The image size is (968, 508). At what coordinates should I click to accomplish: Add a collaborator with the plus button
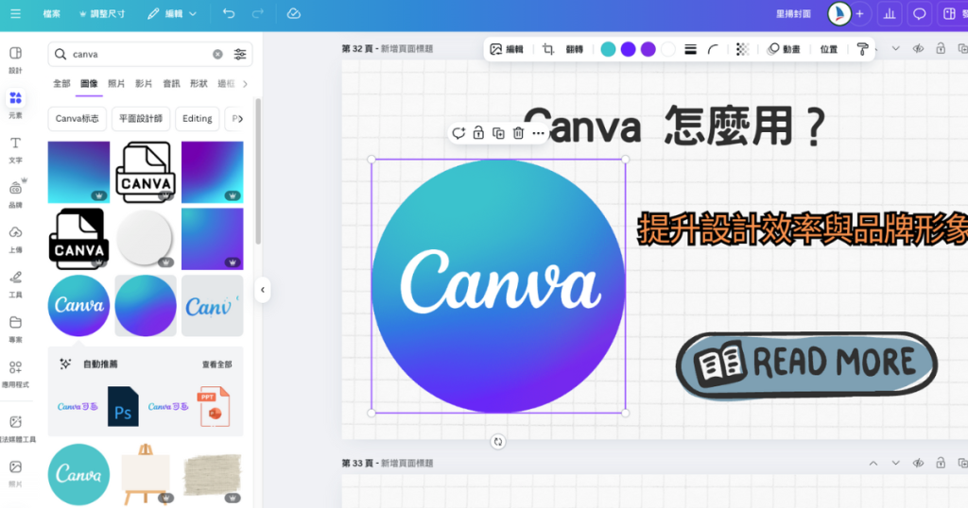click(859, 13)
